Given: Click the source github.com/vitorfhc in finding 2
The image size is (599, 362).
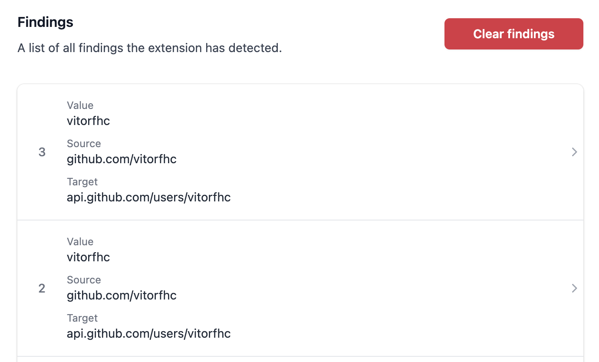Looking at the screenshot, I should (x=122, y=296).
